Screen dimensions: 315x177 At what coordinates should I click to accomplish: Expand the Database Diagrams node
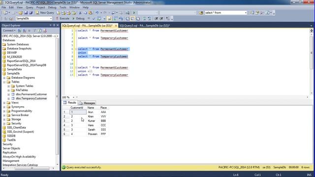[x=4, y=78]
